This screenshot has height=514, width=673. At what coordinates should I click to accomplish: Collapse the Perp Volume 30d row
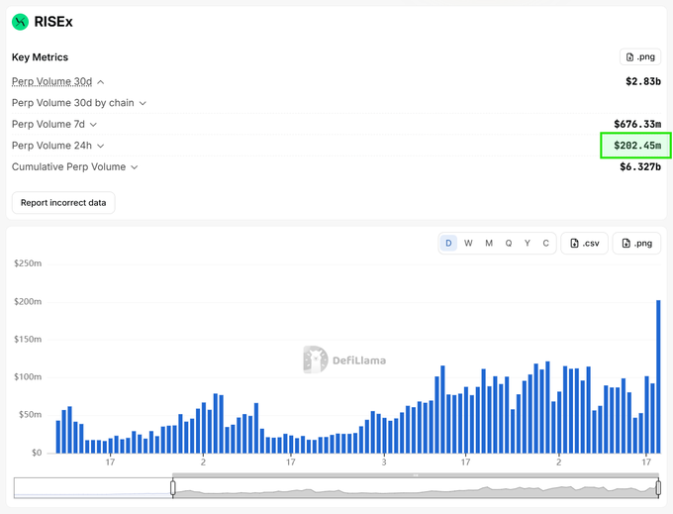point(100,81)
